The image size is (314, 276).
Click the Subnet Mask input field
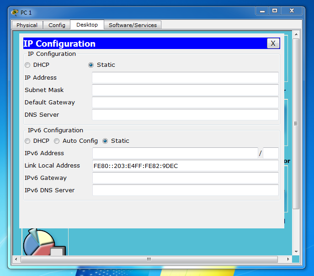click(185, 90)
